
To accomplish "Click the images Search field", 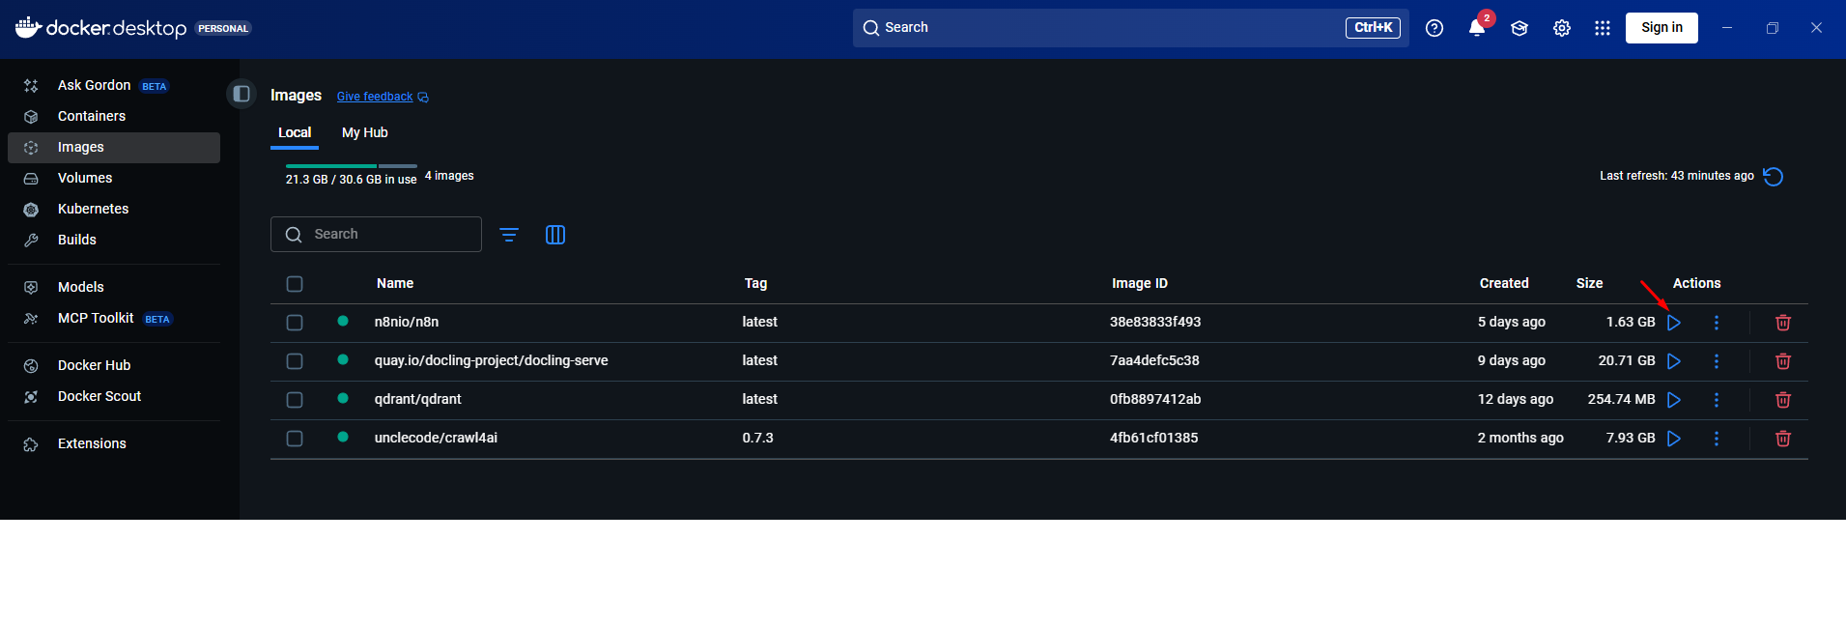I will (376, 235).
